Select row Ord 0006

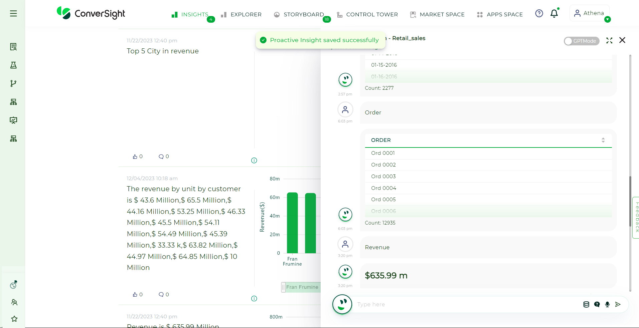[x=488, y=211]
